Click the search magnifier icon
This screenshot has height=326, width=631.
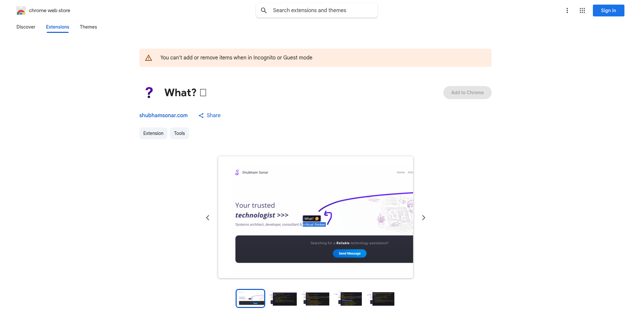(x=264, y=11)
